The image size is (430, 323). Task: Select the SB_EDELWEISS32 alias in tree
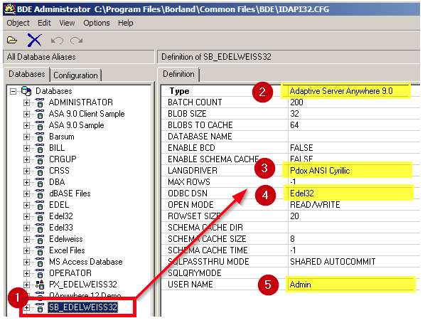click(x=83, y=307)
